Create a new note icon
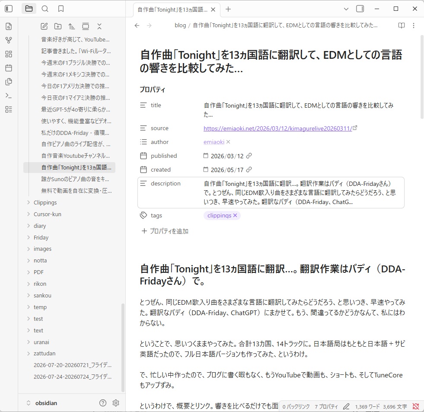 coord(44,26)
